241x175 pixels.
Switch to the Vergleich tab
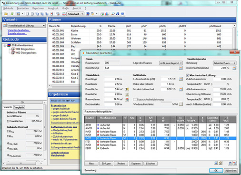[x=19, y=107]
